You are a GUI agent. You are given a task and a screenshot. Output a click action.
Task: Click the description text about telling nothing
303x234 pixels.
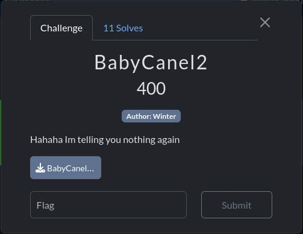pos(105,140)
